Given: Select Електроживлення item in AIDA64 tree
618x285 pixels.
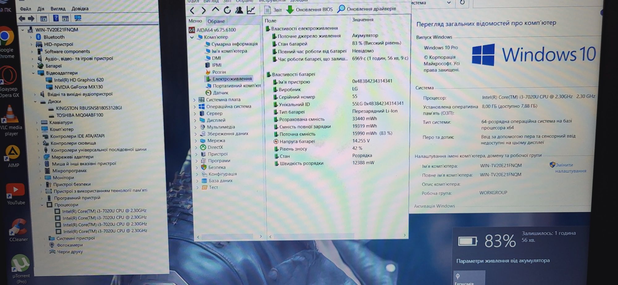Looking at the screenshot, I should (x=229, y=79).
